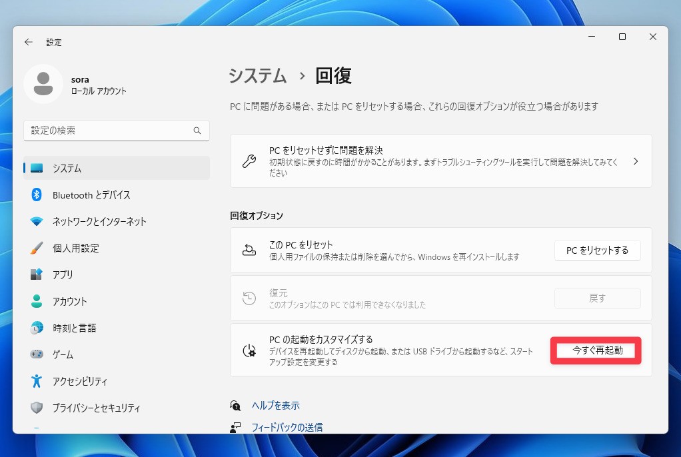Click the 時刻と言語 globe clock icon

(37, 328)
